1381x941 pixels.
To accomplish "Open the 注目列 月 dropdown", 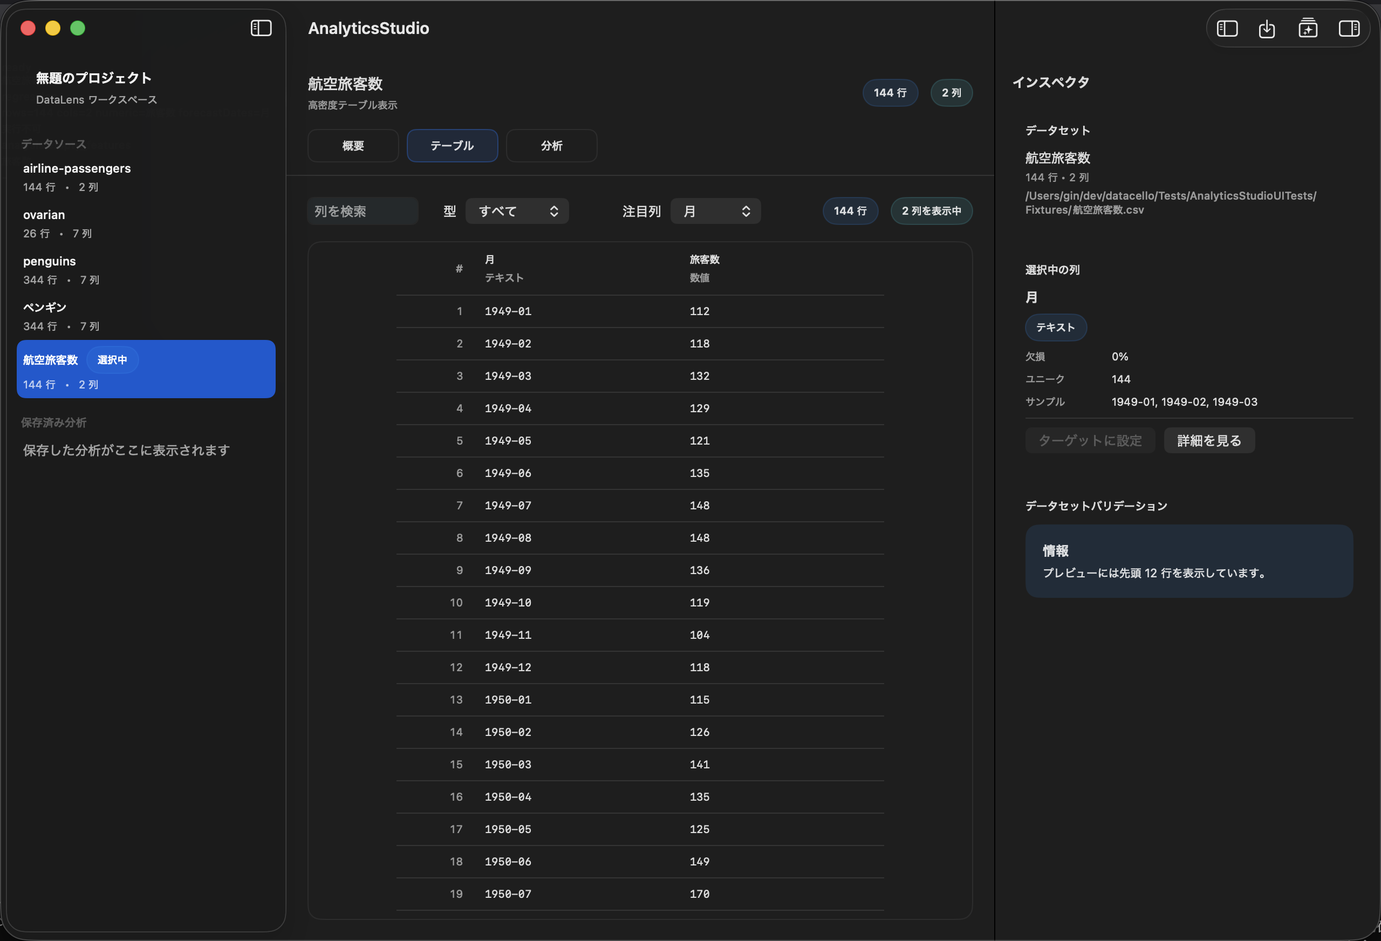I will click(715, 211).
